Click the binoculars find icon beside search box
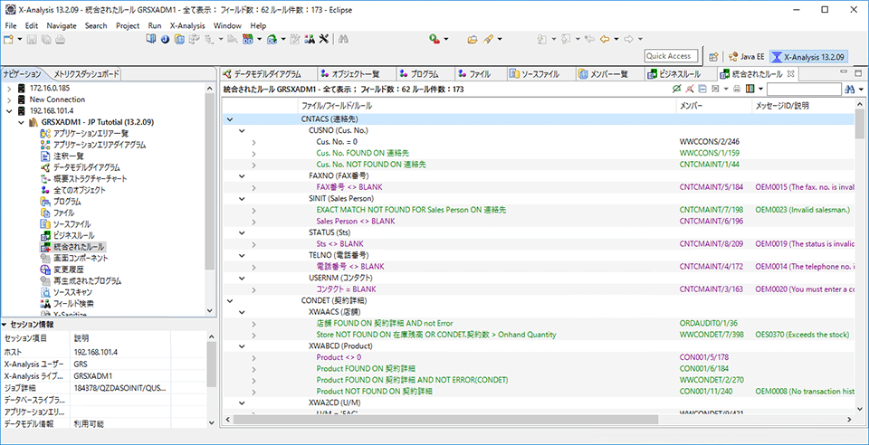This screenshot has width=869, height=445. [850, 90]
